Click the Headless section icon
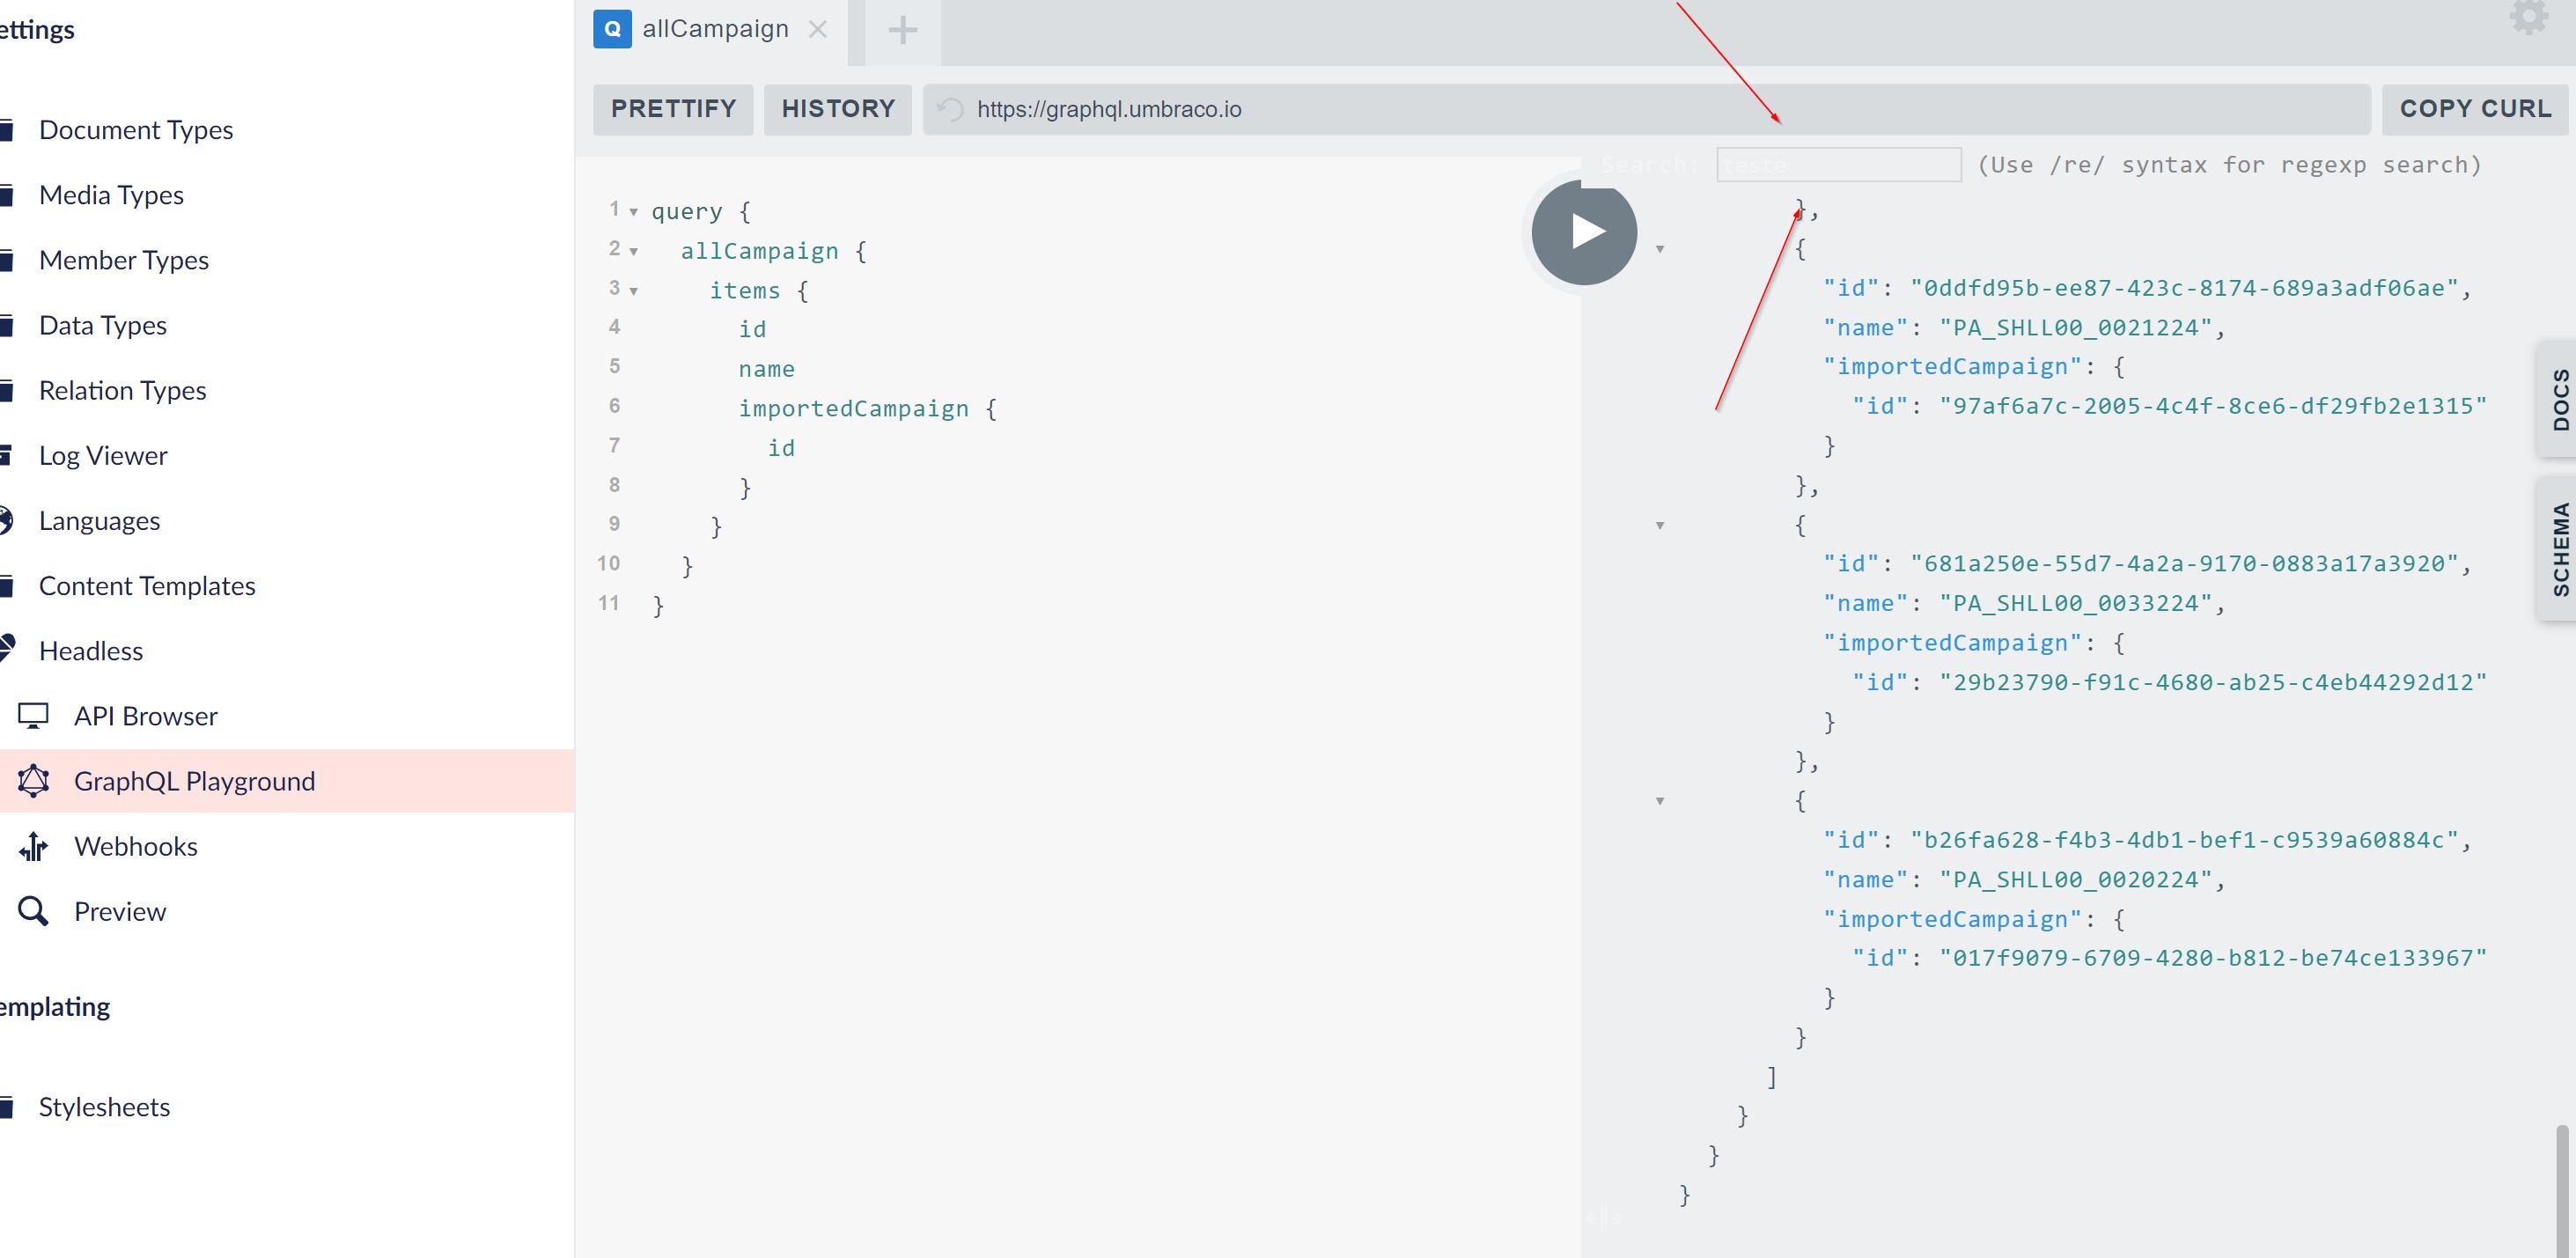This screenshot has width=2576, height=1258. 8,650
